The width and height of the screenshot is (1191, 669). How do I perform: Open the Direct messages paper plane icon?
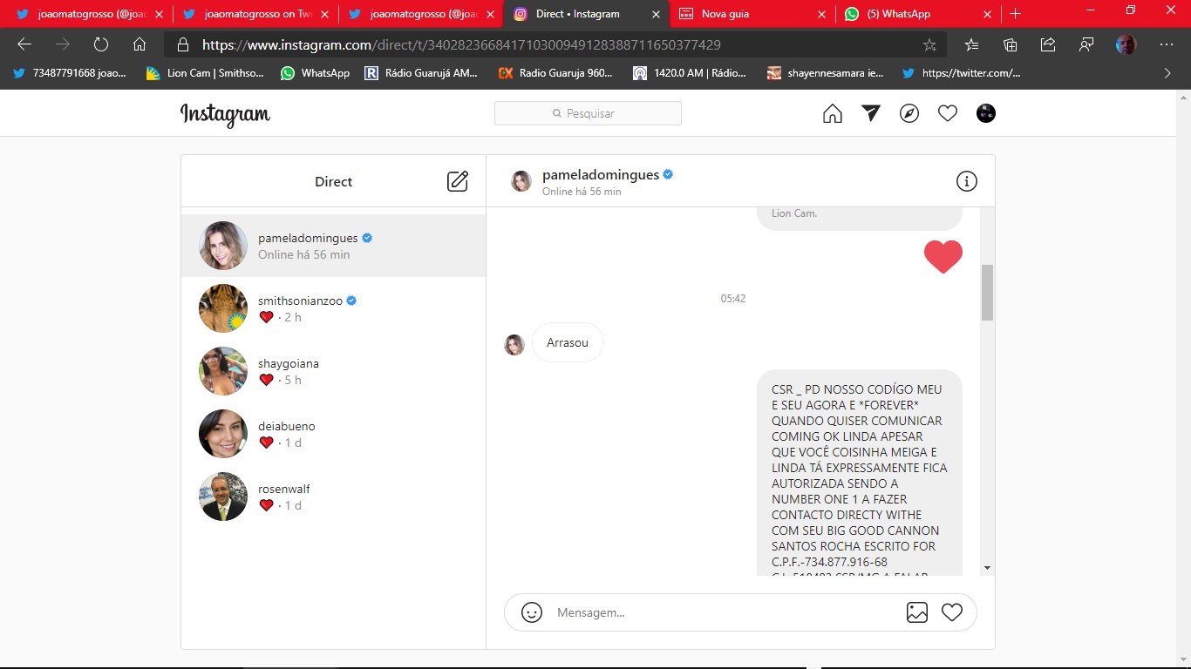871,113
